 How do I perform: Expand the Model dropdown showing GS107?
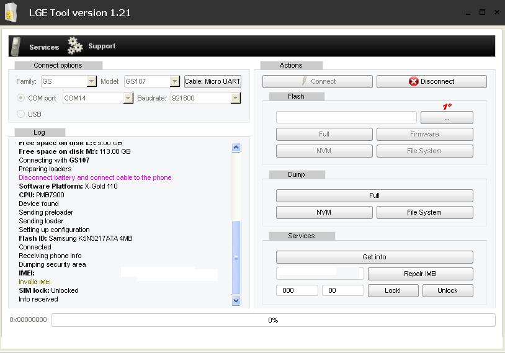tap(174, 81)
